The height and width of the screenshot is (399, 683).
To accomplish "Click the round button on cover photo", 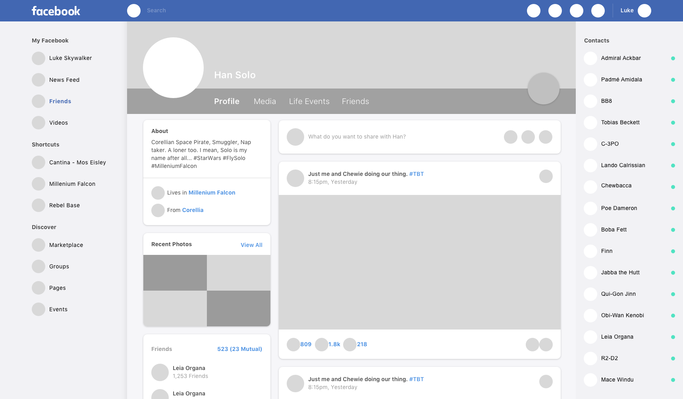I will (x=544, y=89).
